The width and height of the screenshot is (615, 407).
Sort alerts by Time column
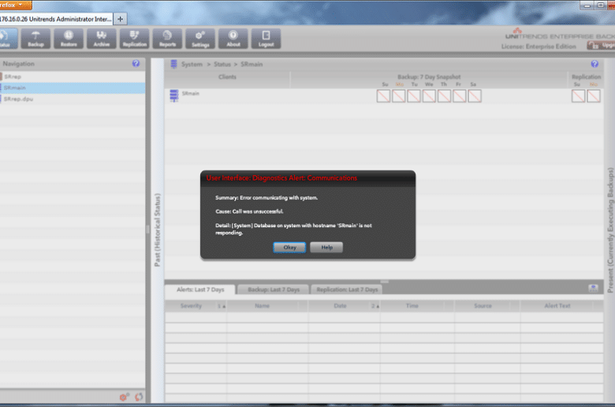point(417,306)
